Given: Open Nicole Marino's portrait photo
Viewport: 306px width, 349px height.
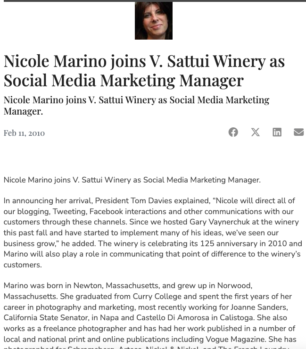Looking at the screenshot, I should click(154, 21).
